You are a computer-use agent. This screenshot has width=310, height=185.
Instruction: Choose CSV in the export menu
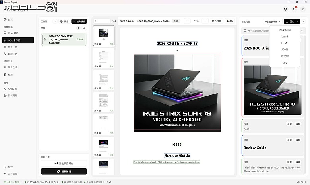point(285,63)
